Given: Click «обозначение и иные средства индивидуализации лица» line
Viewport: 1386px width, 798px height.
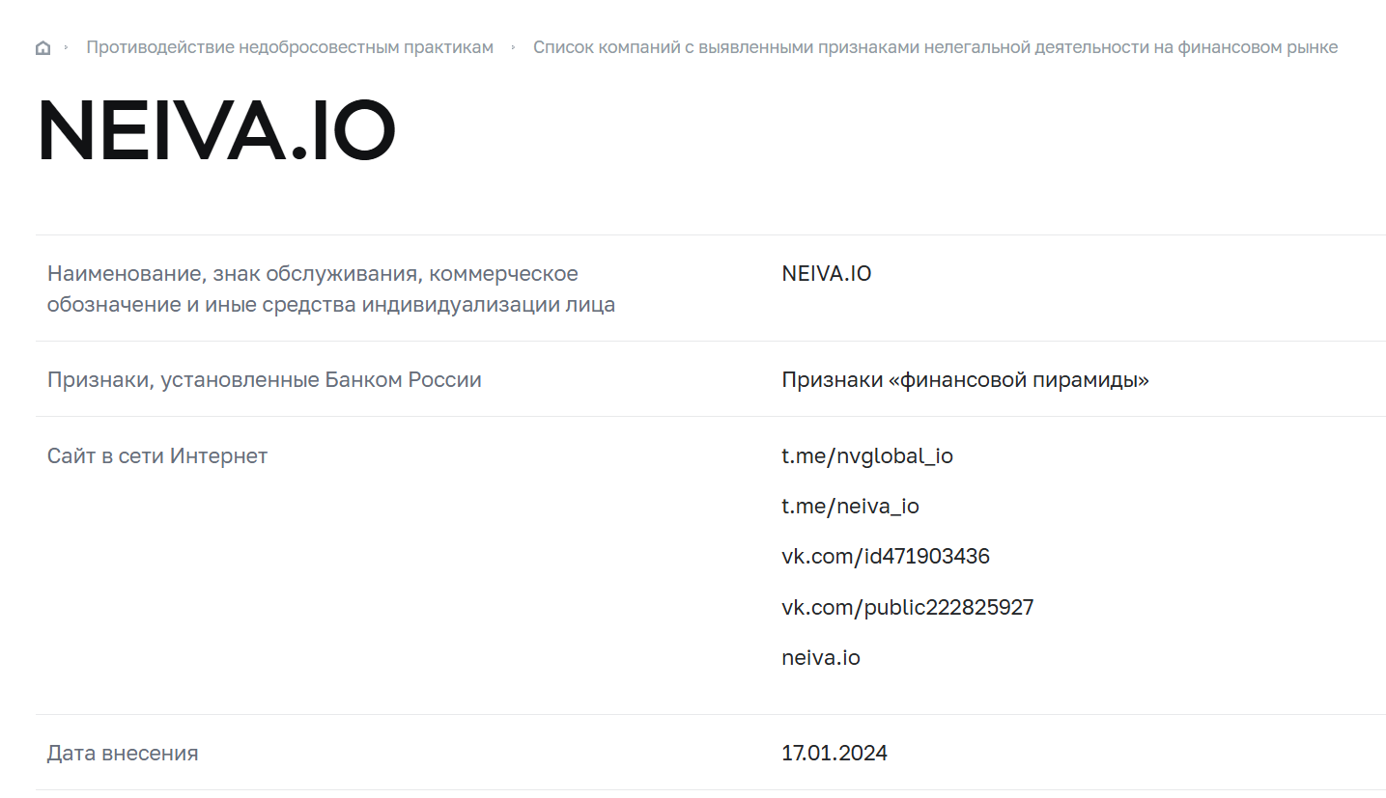Looking at the screenshot, I should pyautogui.click(x=331, y=306).
